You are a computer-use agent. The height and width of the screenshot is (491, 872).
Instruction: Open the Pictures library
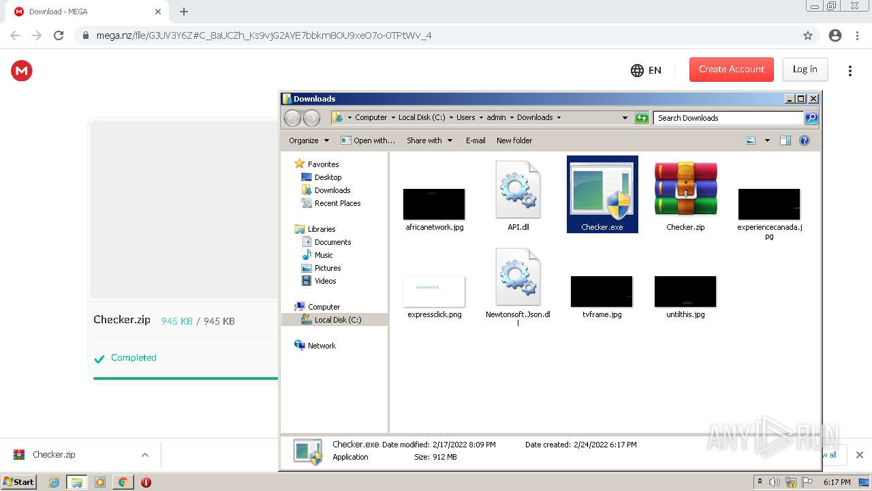tap(328, 268)
